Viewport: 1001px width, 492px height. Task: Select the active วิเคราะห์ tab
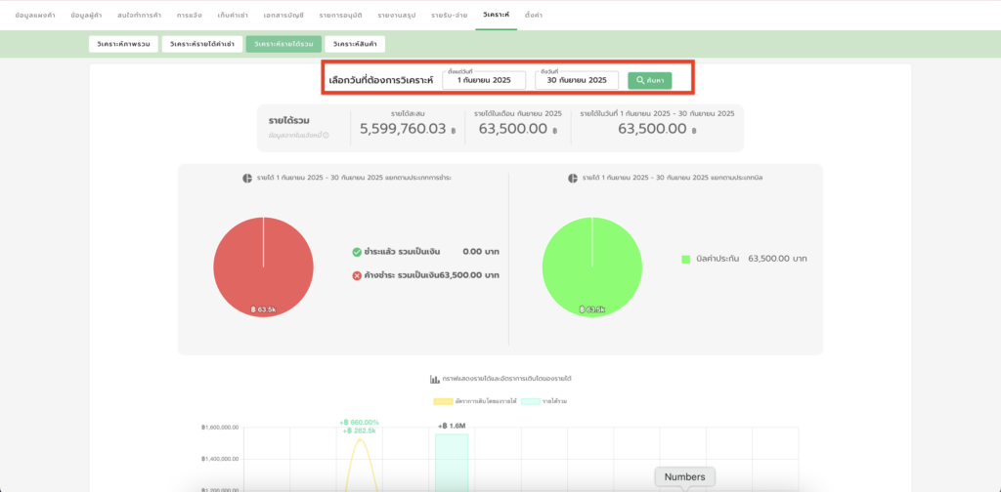[x=496, y=14]
